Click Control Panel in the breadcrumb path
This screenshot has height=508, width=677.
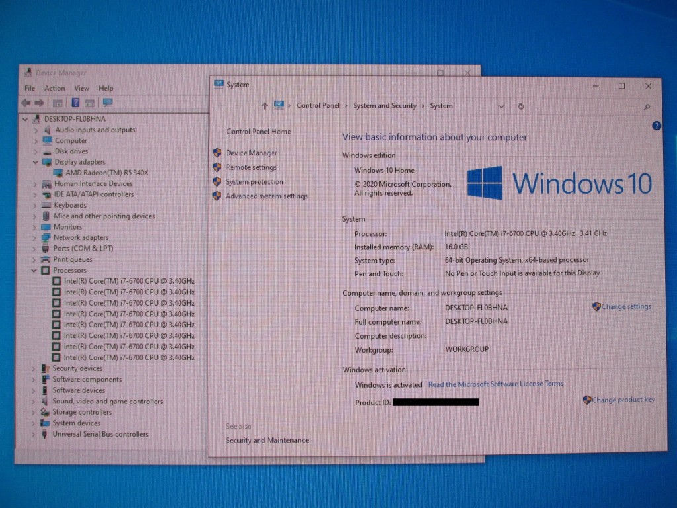click(318, 105)
